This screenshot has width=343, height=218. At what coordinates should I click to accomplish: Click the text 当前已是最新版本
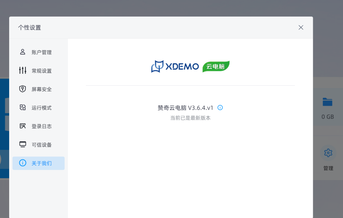[x=190, y=118]
